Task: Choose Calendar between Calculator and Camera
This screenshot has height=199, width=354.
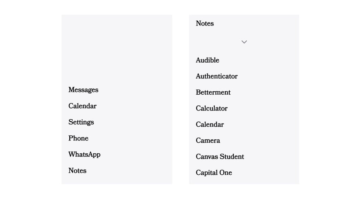Action: tap(210, 125)
